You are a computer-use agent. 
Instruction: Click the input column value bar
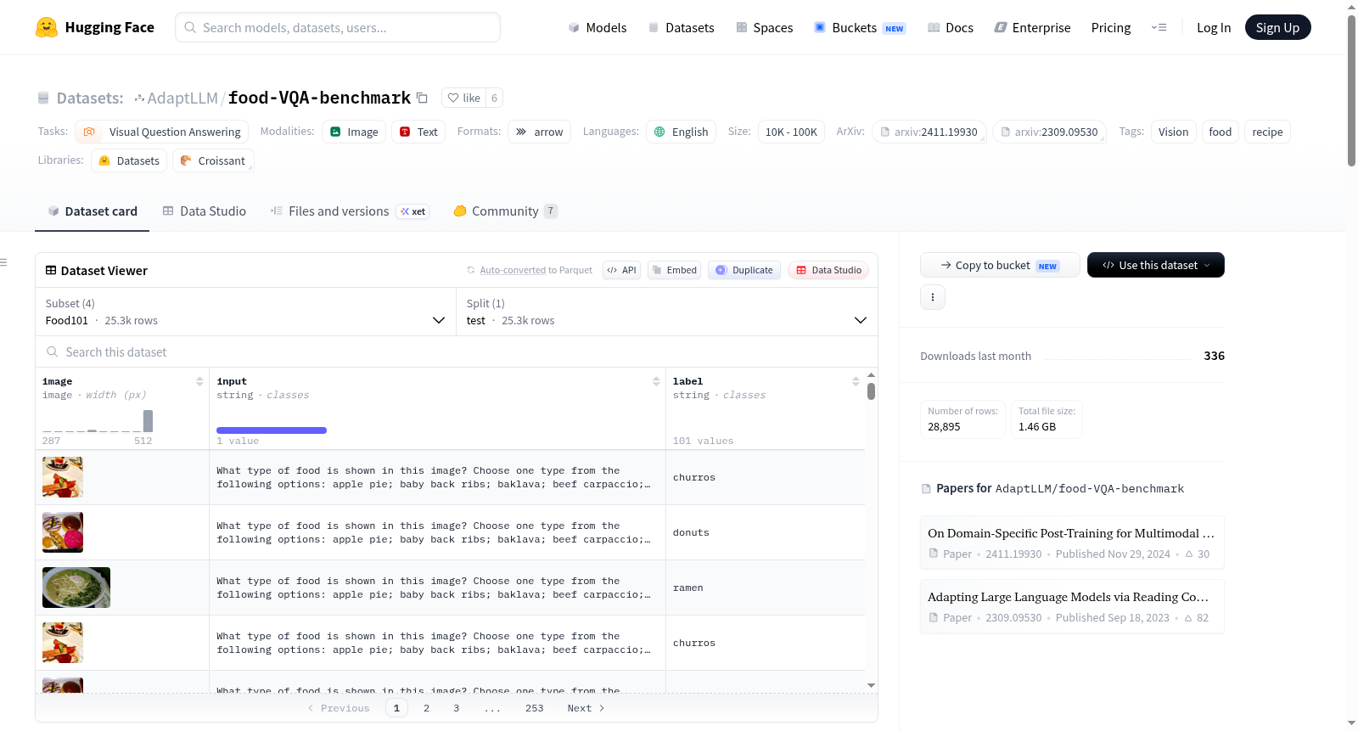coord(272,430)
